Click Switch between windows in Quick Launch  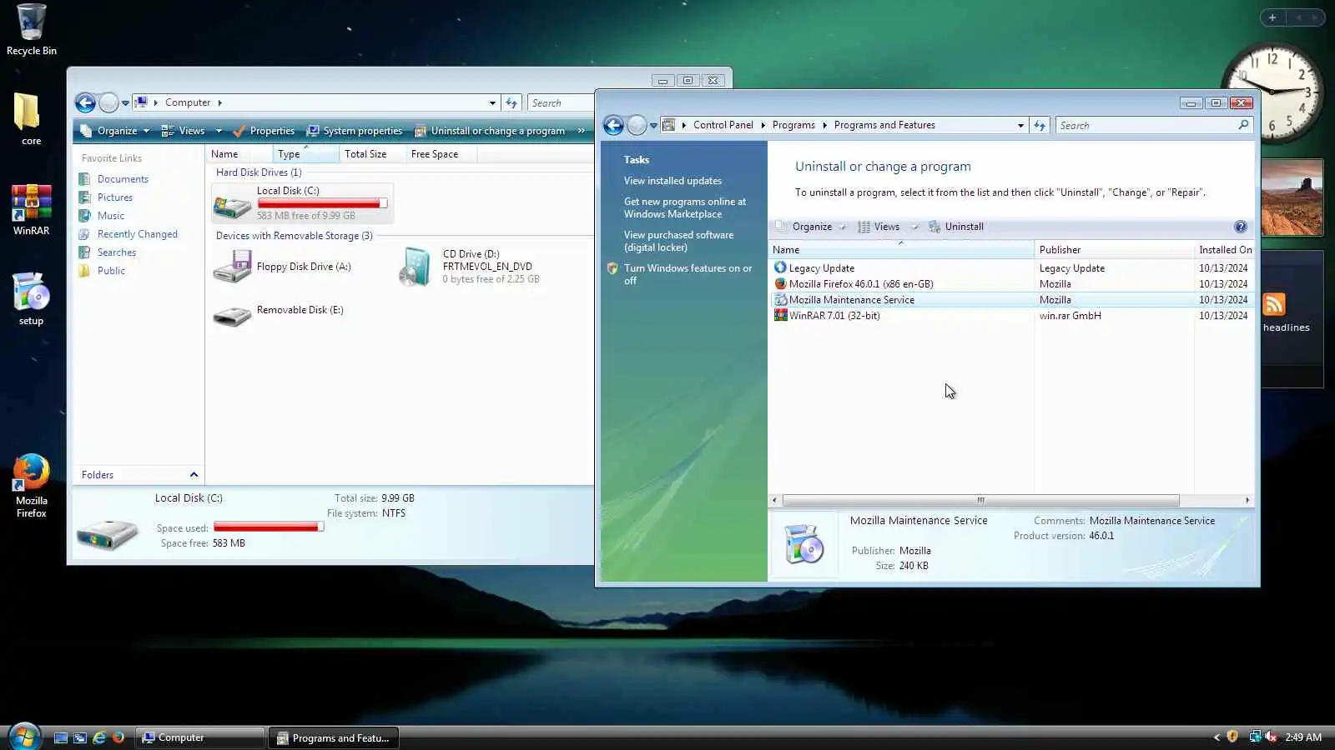click(x=80, y=737)
